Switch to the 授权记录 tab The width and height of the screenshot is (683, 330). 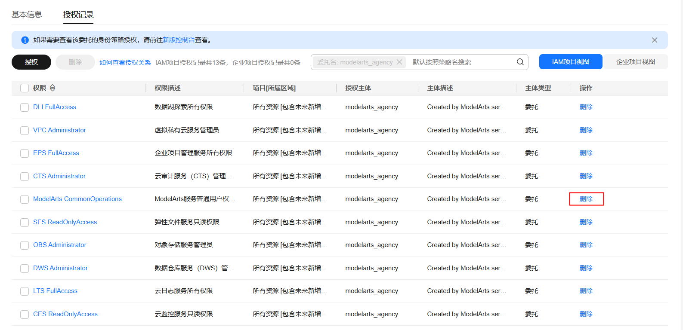78,15
